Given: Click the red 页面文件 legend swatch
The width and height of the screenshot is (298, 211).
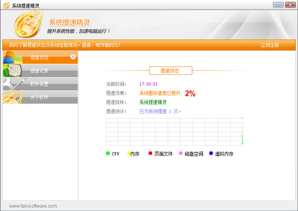Looking at the screenshot, I should pos(150,153).
